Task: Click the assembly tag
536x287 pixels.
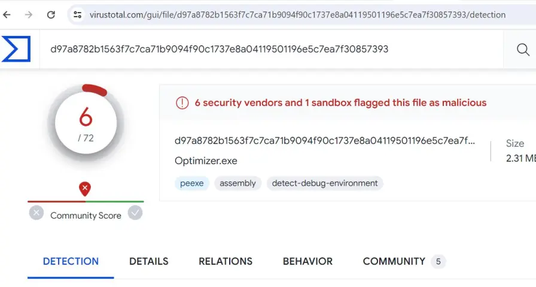Action: click(x=237, y=183)
